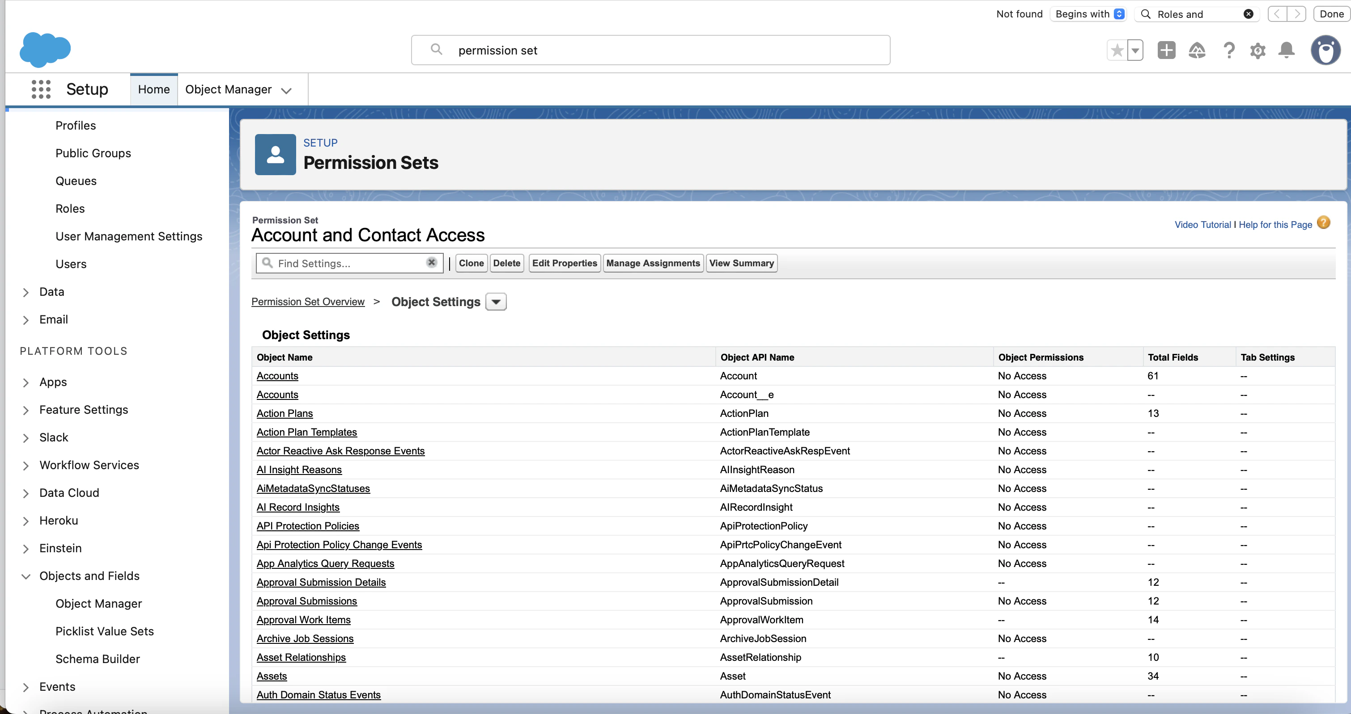The height and width of the screenshot is (714, 1351).
Task: Collapse the Objects and Fields section
Action: tap(25, 576)
